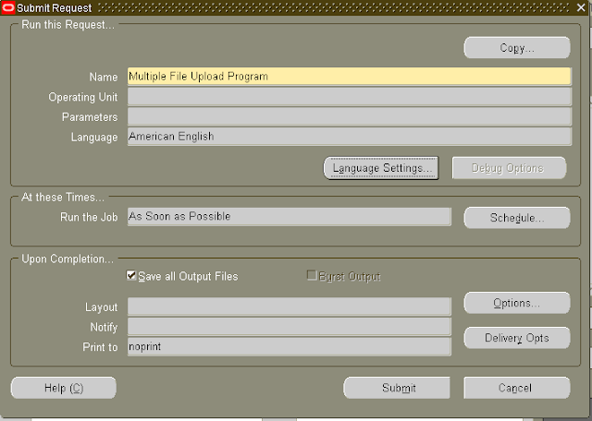Close the Submit Request window
Screen dimensions: 592x421
(x=582, y=7)
